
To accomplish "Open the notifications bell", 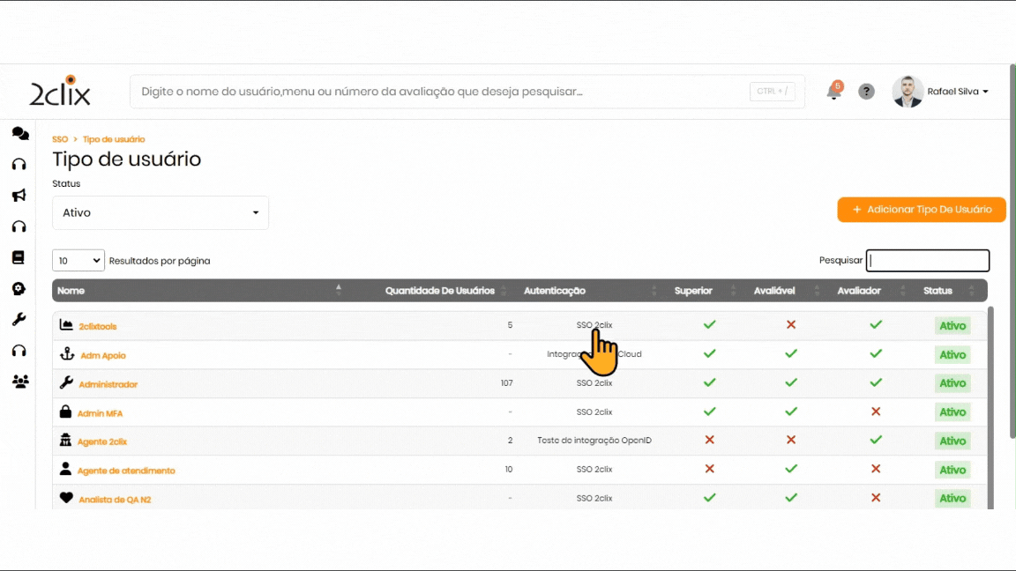I will pyautogui.click(x=833, y=92).
